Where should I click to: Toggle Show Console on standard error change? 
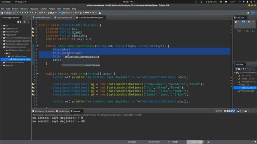[x=234, y=111]
